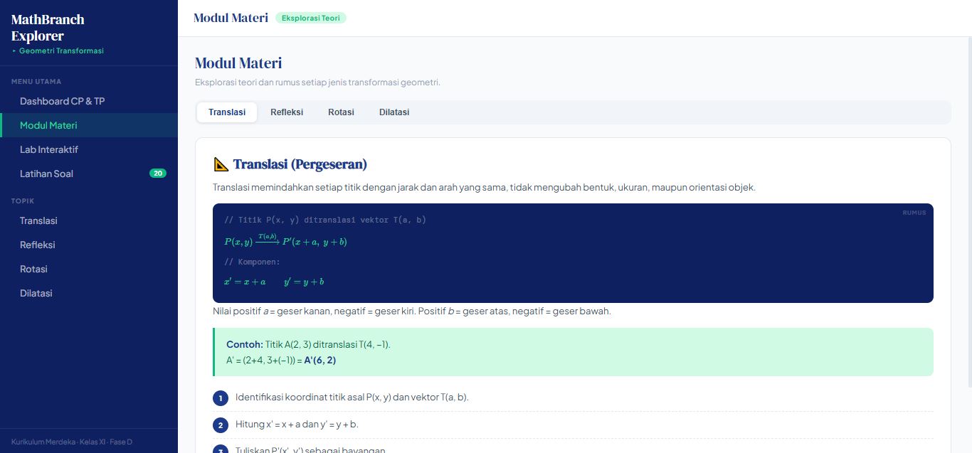The width and height of the screenshot is (972, 453).
Task: Switch to the Rotasi tab
Action: (341, 112)
